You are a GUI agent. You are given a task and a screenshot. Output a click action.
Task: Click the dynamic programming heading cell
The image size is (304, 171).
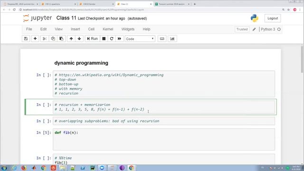coord(81,63)
